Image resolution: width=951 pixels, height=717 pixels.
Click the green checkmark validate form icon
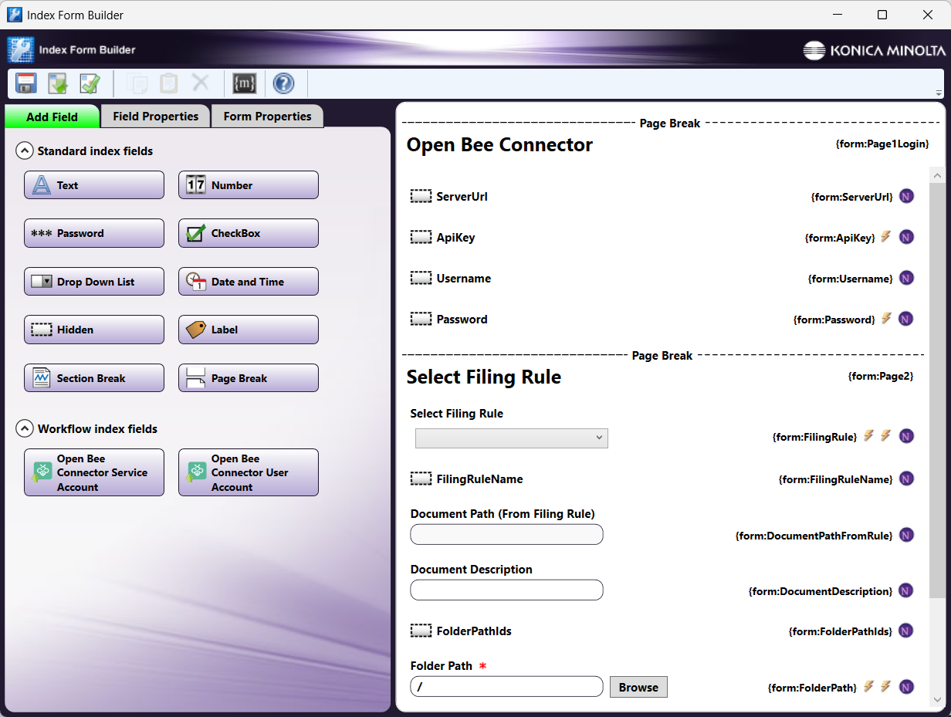(90, 83)
